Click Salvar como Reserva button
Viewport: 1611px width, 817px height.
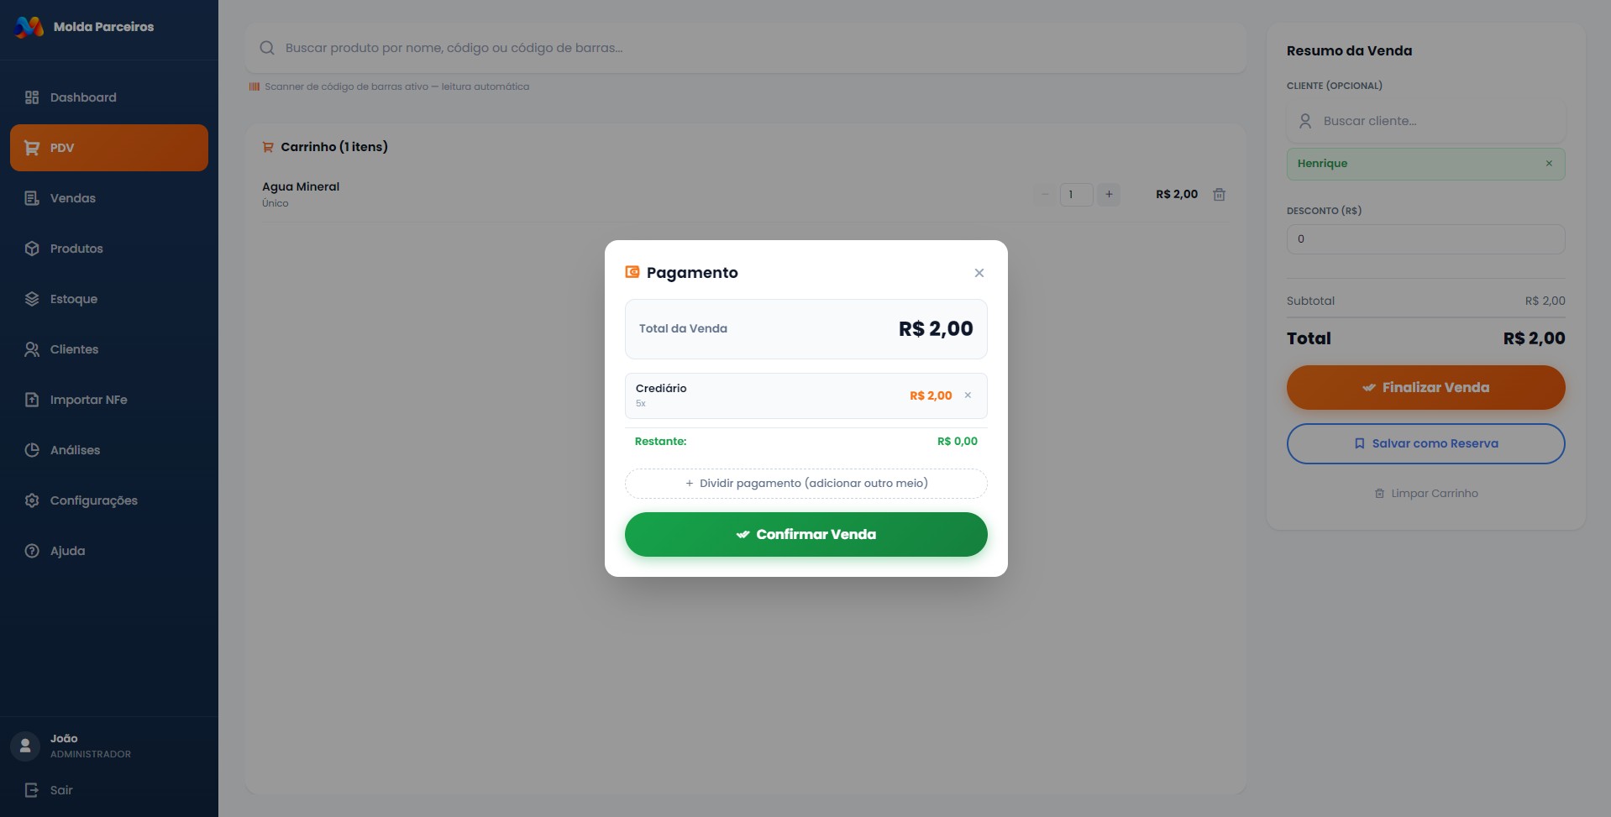click(x=1425, y=443)
